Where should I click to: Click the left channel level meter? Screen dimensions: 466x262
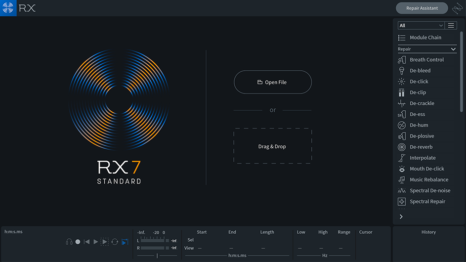[x=155, y=241]
